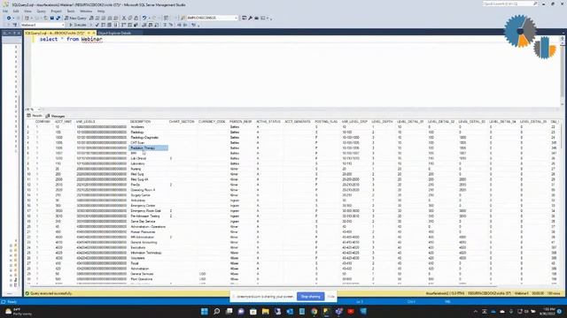The image size is (567, 318).
Task: Select the Same Day Service cell
Action: [148, 222]
